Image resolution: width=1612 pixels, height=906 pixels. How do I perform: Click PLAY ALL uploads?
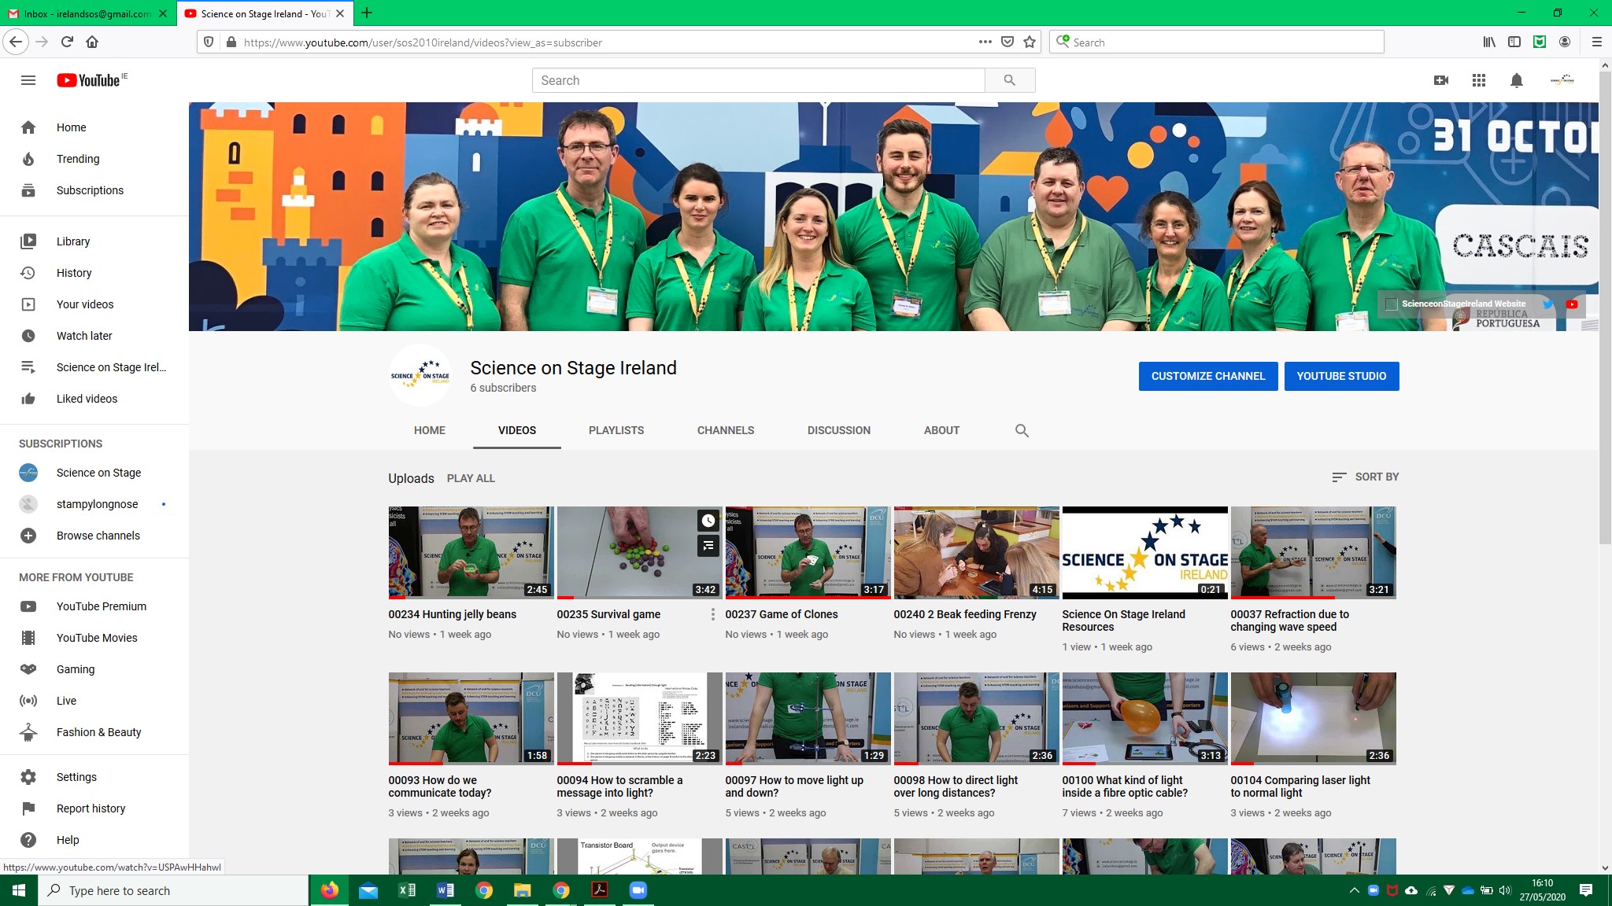471,478
